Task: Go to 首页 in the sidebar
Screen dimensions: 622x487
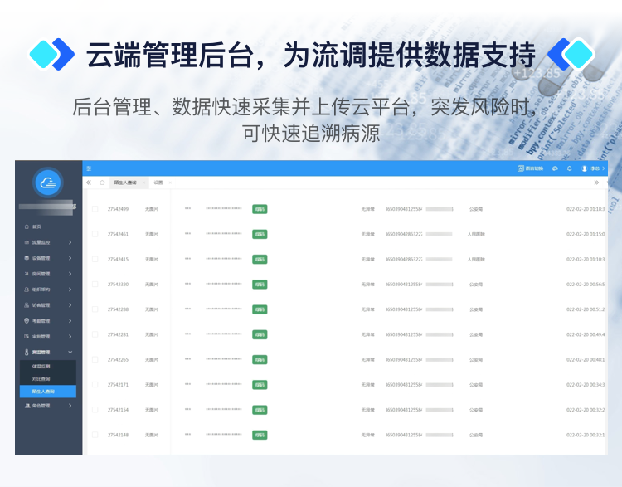Action: 36,226
